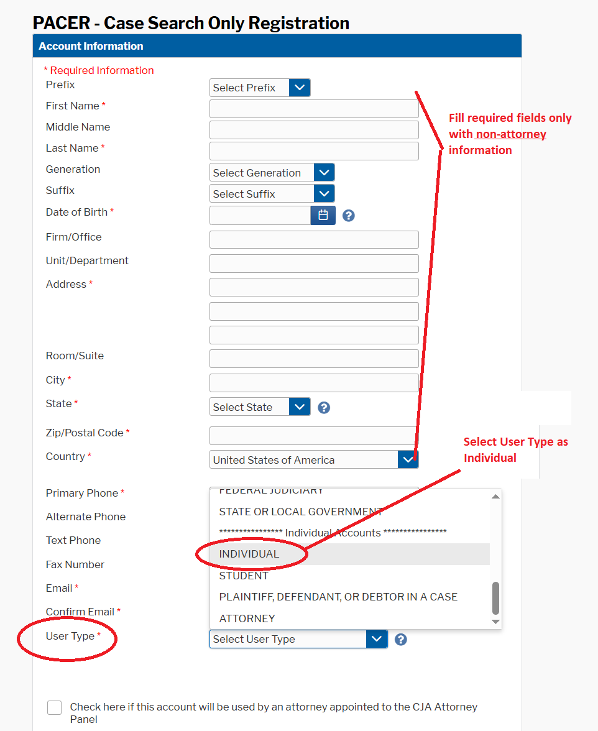Click the User Type help icon
The height and width of the screenshot is (731, 598).
[x=401, y=639]
